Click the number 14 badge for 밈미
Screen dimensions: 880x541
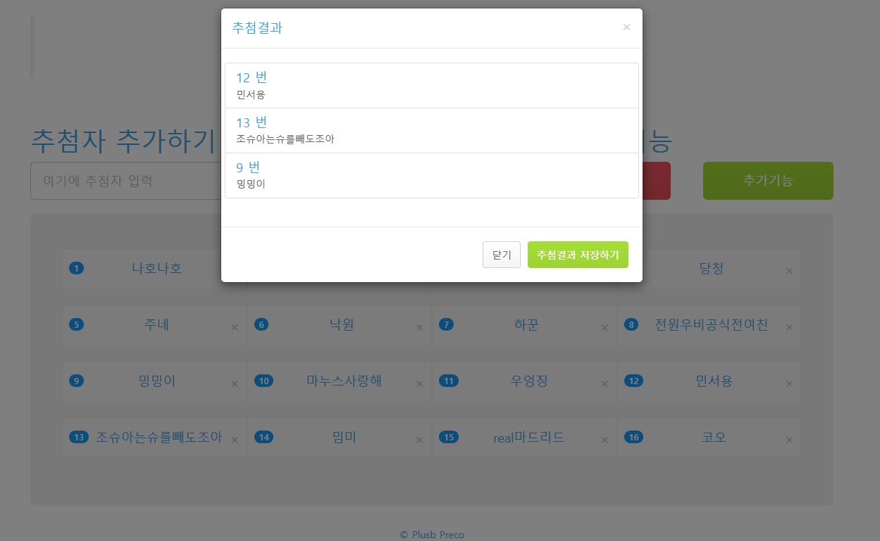[264, 438]
